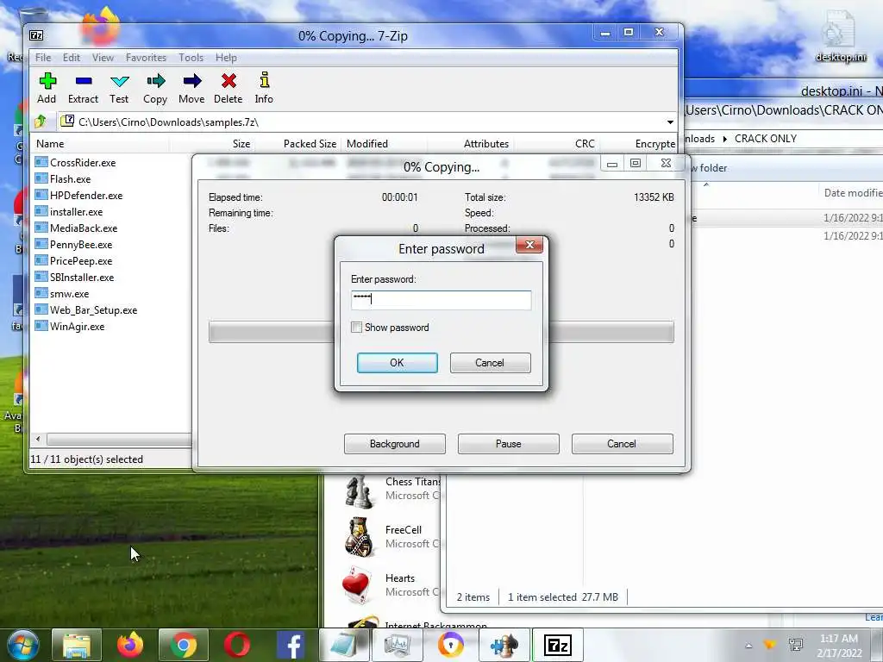Open Google Chrome from the taskbar
This screenshot has height=662, width=883.
coord(183,645)
